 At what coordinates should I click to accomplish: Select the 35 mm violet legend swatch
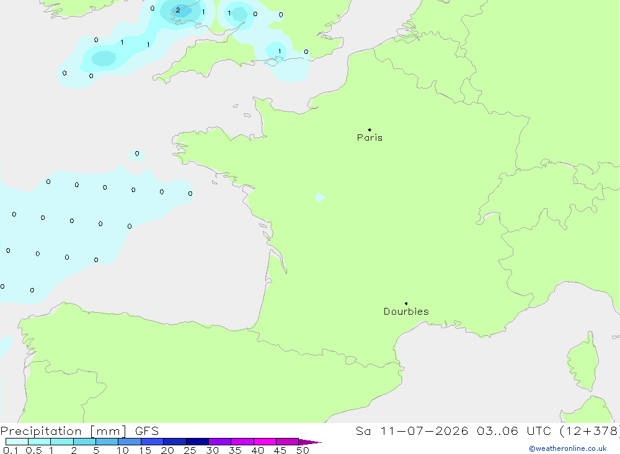[x=242, y=442]
